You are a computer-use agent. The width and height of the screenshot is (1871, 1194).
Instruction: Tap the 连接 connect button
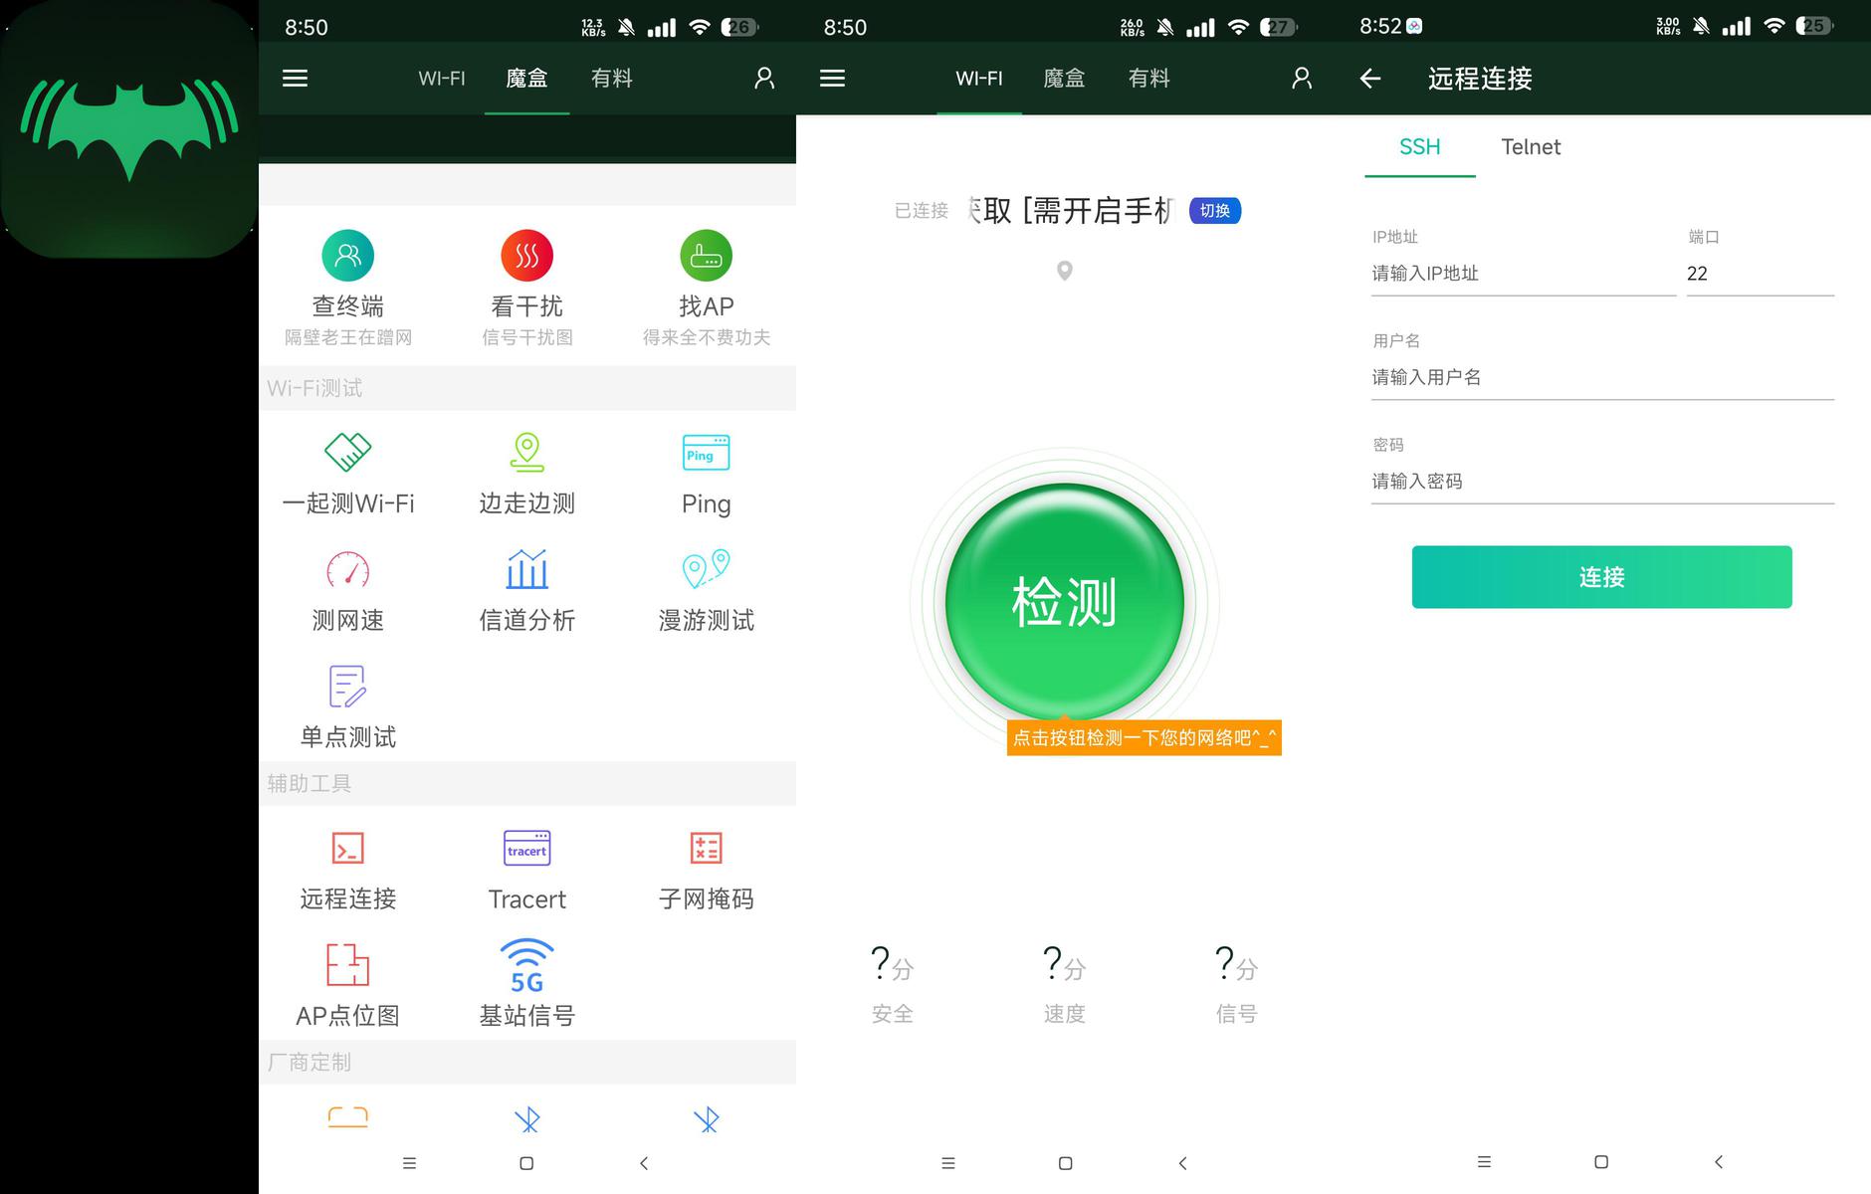1601,577
